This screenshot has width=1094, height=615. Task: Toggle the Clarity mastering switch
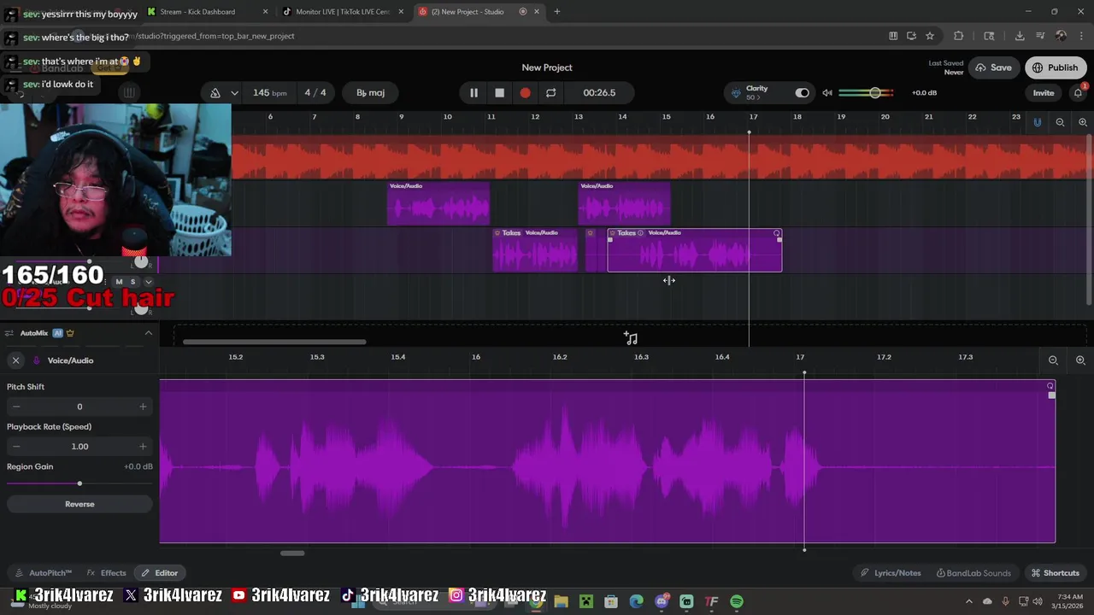[x=802, y=92]
